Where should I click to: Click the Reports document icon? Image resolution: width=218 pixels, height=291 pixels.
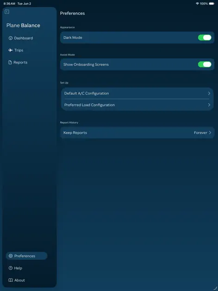pos(10,63)
